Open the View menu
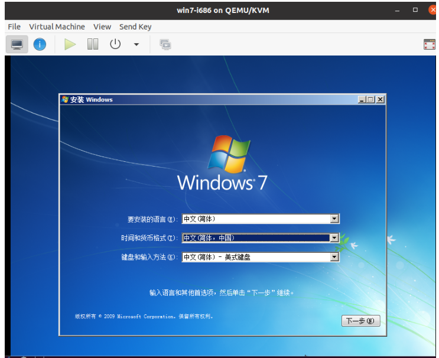 [102, 27]
